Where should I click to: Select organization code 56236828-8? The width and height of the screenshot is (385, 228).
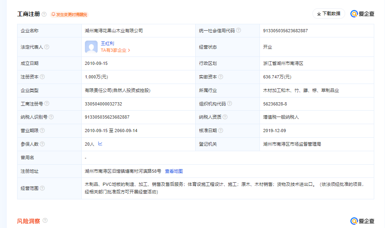(x=275, y=104)
